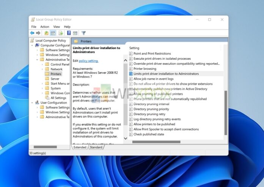Click the Forward arrow toolbar icon
The width and height of the screenshot is (264, 187).
[38, 33]
